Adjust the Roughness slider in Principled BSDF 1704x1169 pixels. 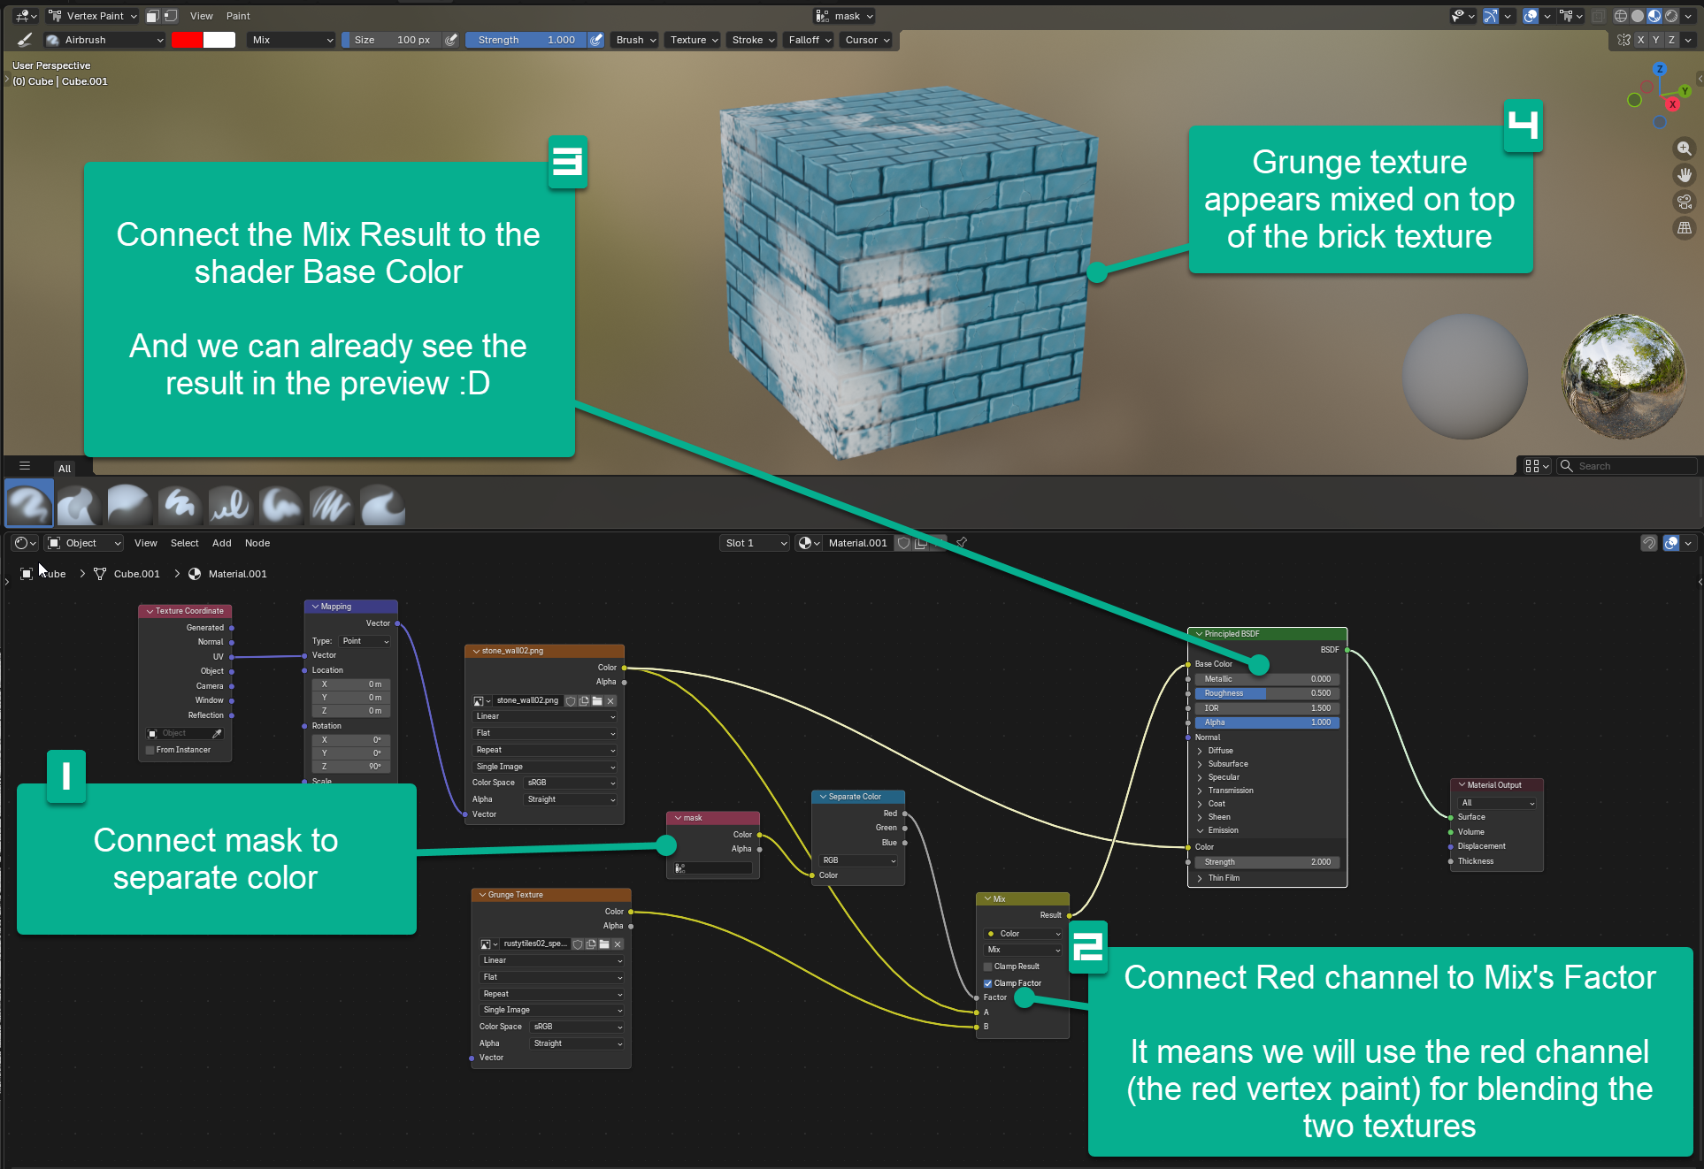[x=1267, y=693]
